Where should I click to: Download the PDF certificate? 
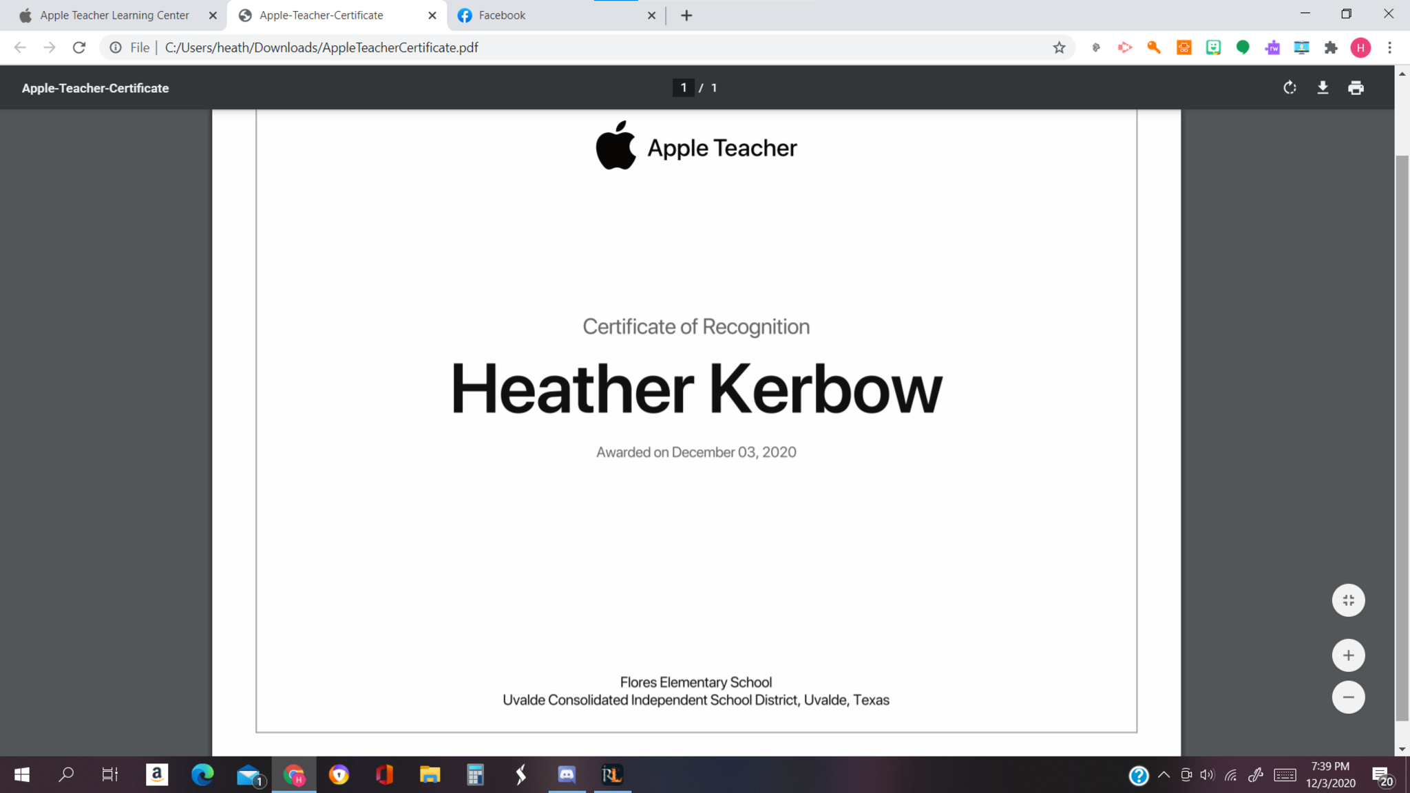(x=1323, y=88)
